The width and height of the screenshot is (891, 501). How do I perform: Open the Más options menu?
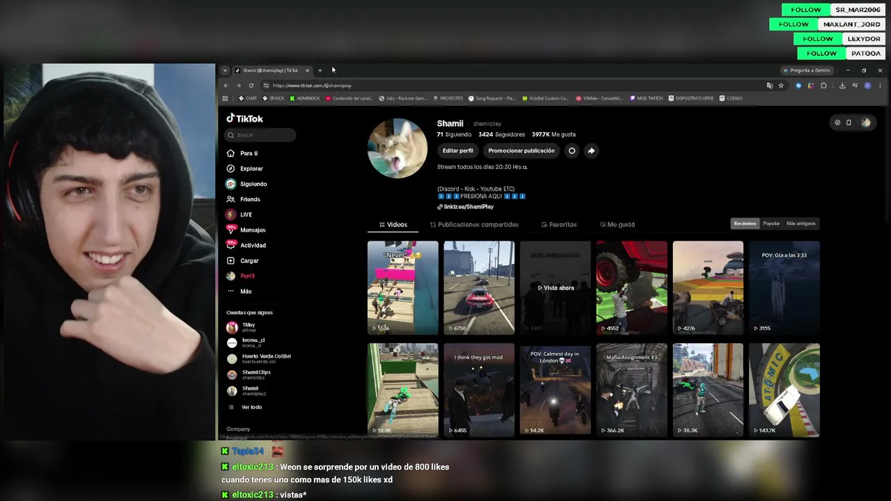click(x=239, y=291)
